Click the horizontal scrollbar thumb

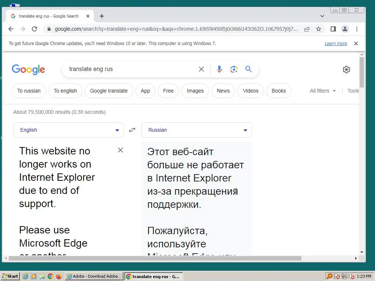pyautogui.click(x=155, y=258)
